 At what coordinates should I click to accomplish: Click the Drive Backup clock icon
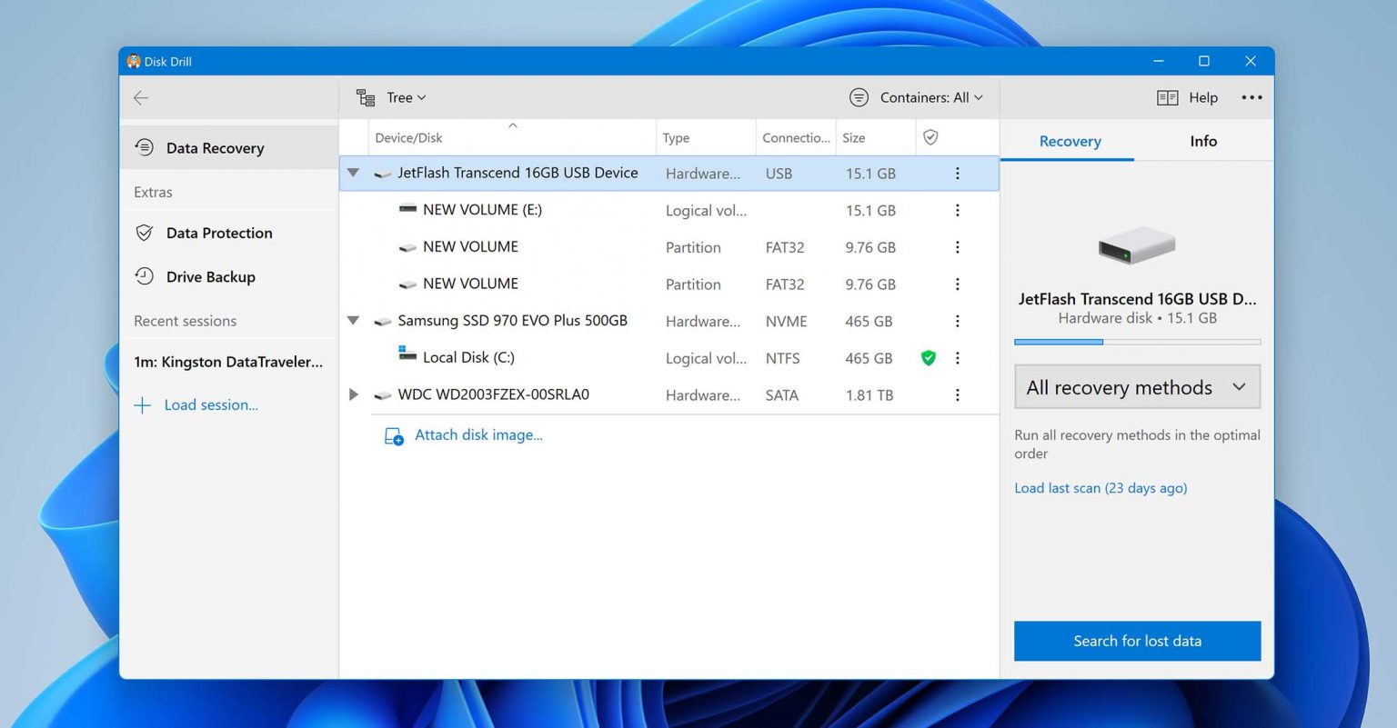146,276
